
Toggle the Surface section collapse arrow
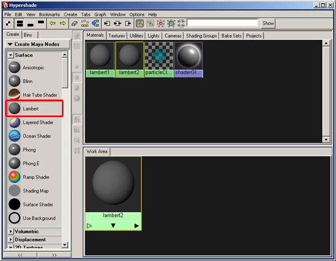coord(11,55)
